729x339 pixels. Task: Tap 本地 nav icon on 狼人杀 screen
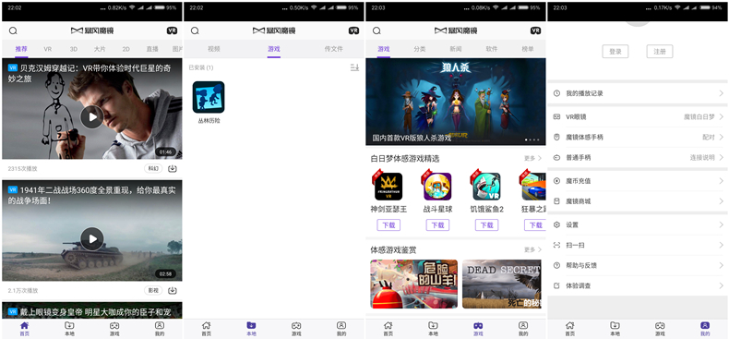coord(433,328)
